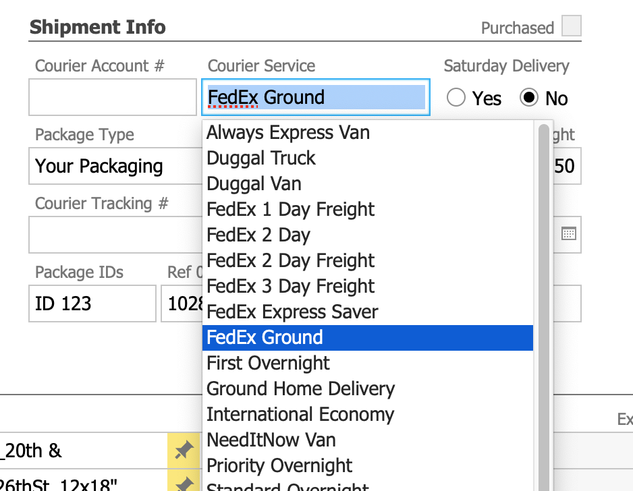Click the dropdown list scrollbar
Screen dimensions: 633x491
point(543,304)
